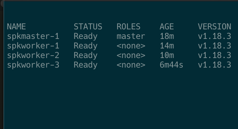
Task: Select the spkmaster-1 node name
Action: coord(33,37)
